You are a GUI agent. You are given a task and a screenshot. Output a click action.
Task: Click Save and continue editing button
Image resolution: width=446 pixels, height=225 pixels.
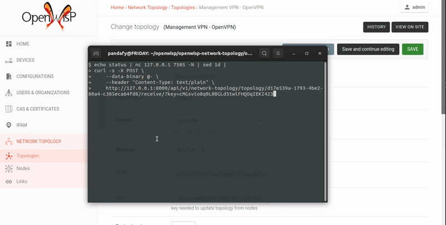point(368,49)
